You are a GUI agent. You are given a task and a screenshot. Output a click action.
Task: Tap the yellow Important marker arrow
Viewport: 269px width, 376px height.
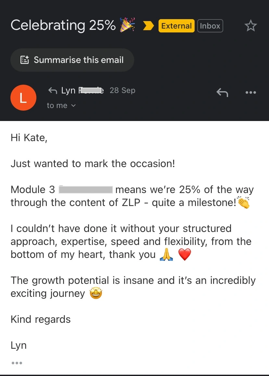click(x=148, y=26)
